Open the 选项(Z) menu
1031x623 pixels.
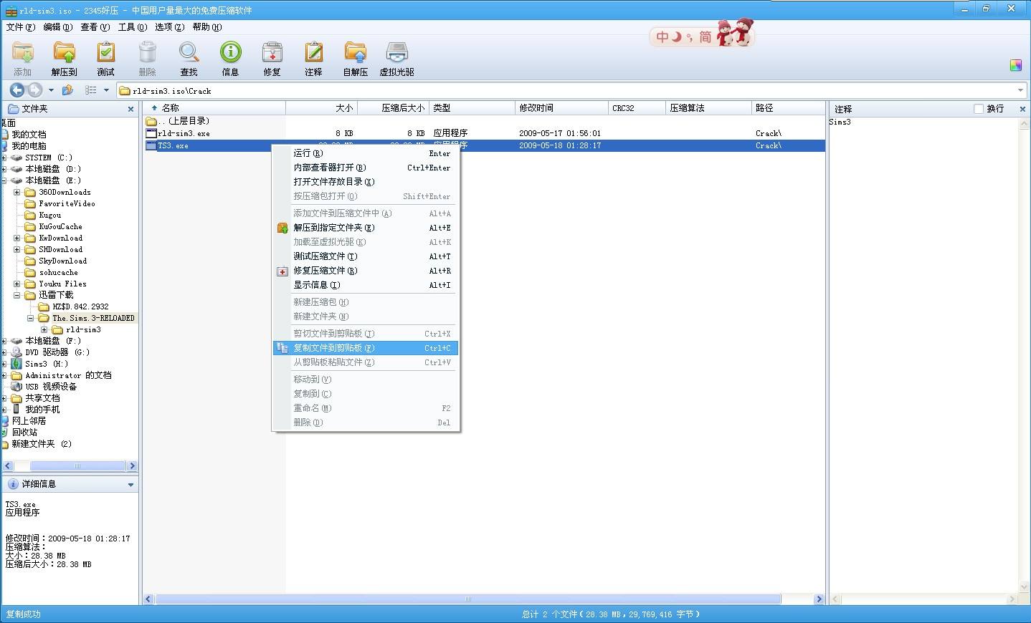(x=169, y=27)
